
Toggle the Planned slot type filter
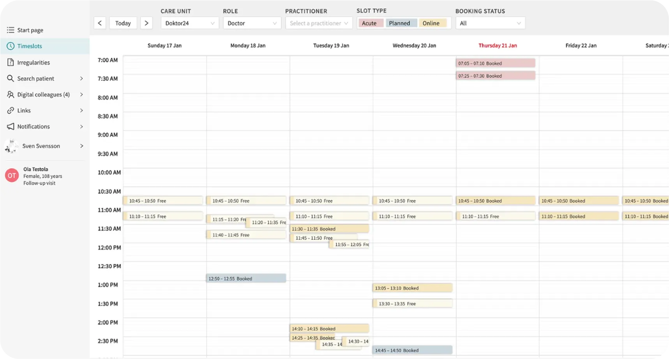pos(401,23)
